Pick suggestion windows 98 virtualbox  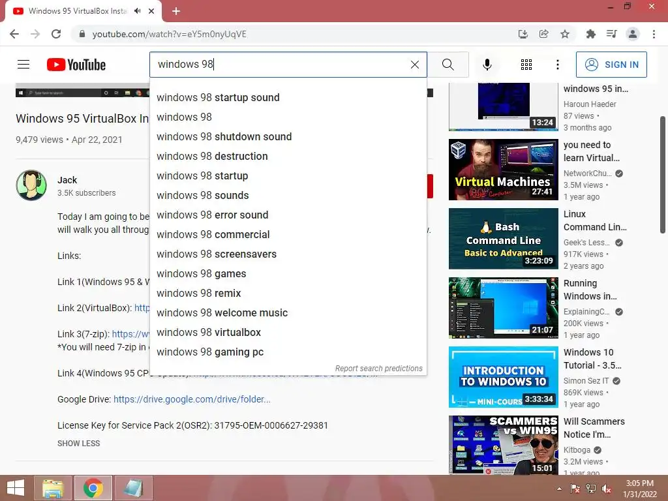(288, 333)
